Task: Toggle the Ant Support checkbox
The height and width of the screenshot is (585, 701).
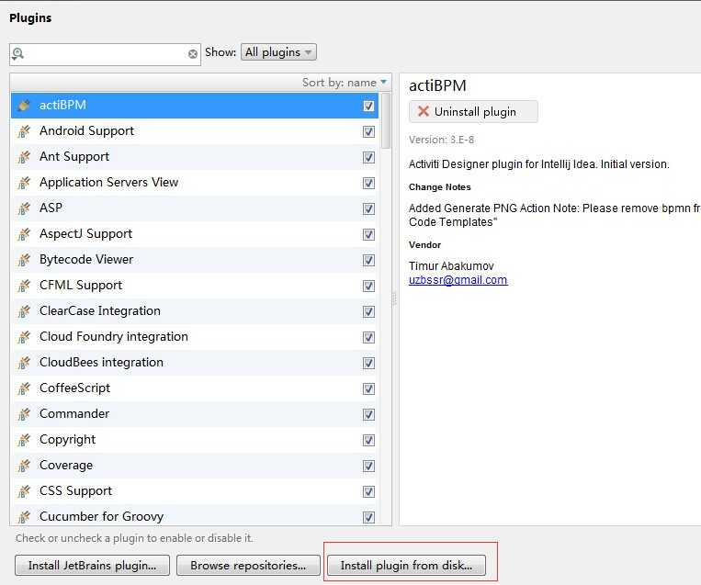Action: coord(368,157)
